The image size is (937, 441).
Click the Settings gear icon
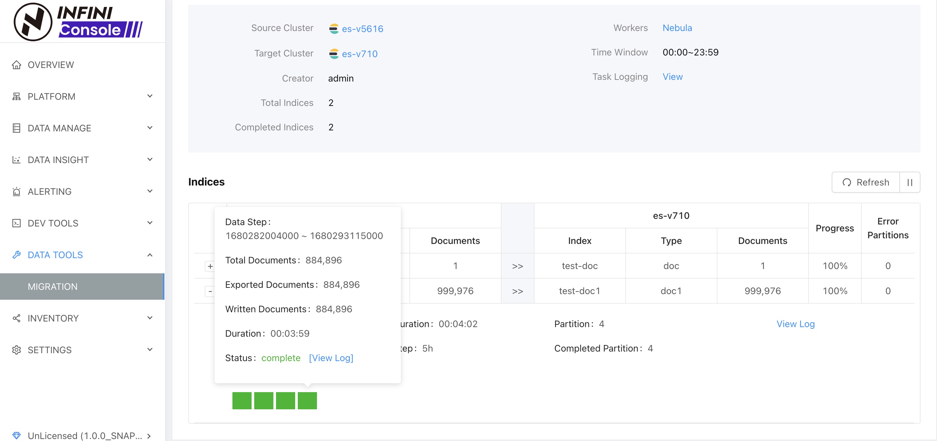[x=17, y=350]
